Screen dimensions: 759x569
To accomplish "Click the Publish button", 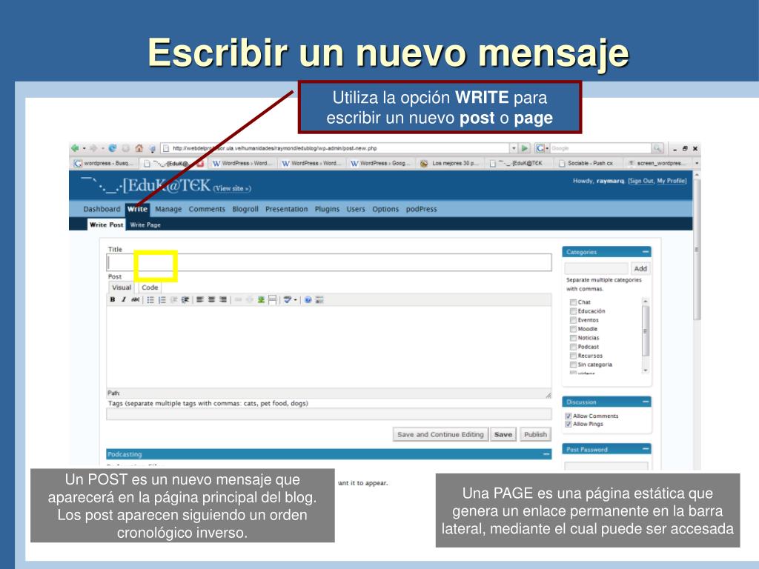I will click(535, 434).
